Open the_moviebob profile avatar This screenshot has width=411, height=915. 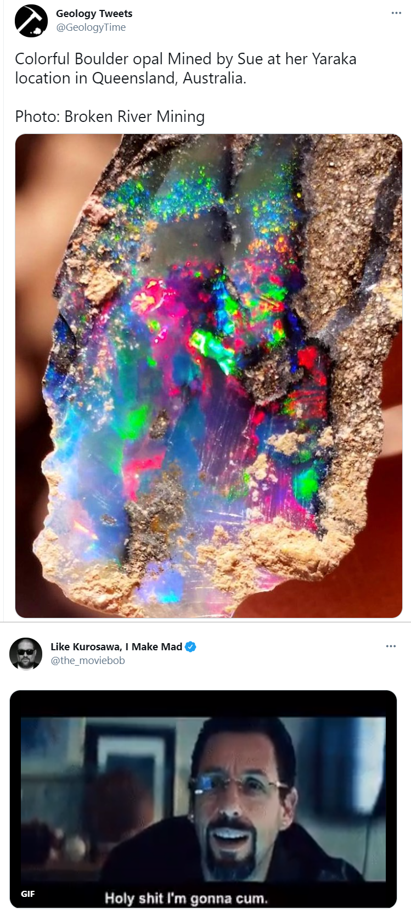(x=26, y=654)
